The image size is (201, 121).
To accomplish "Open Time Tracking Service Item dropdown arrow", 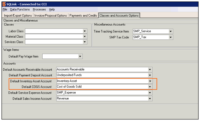I will point(170,31).
